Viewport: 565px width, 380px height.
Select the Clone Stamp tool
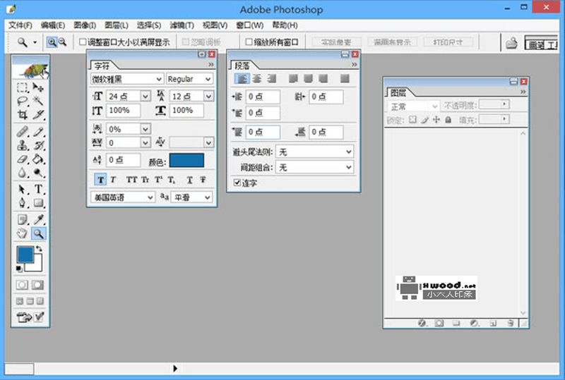(23, 145)
